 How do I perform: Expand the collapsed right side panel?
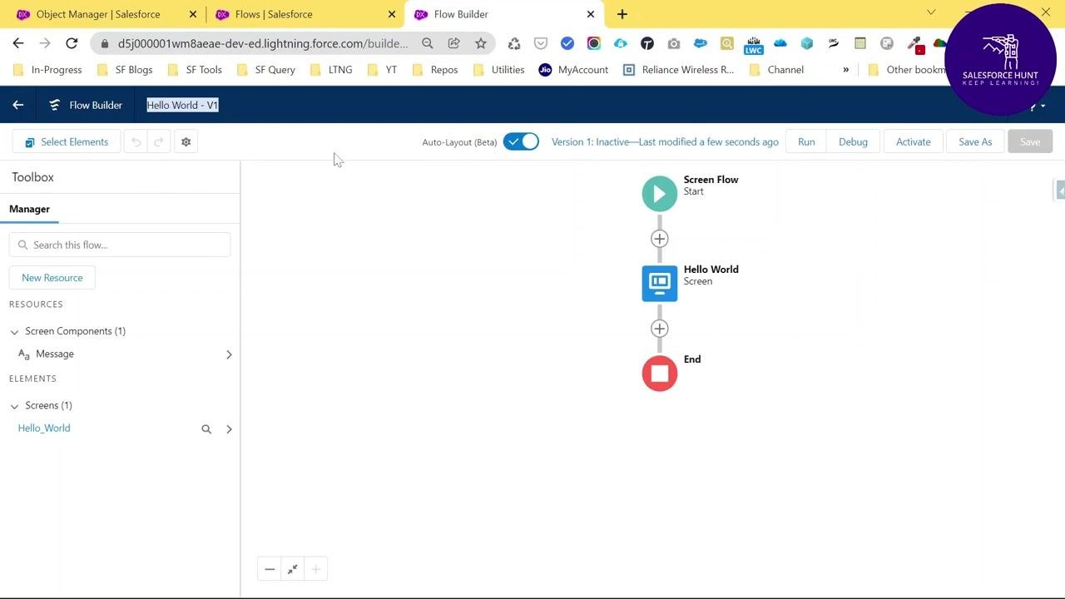(x=1059, y=191)
